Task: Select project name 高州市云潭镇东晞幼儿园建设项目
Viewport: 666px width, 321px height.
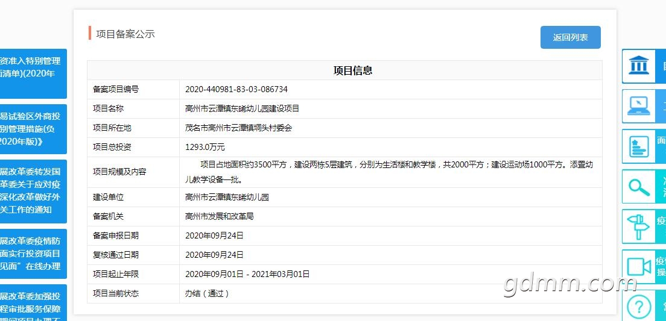Action: [242, 108]
